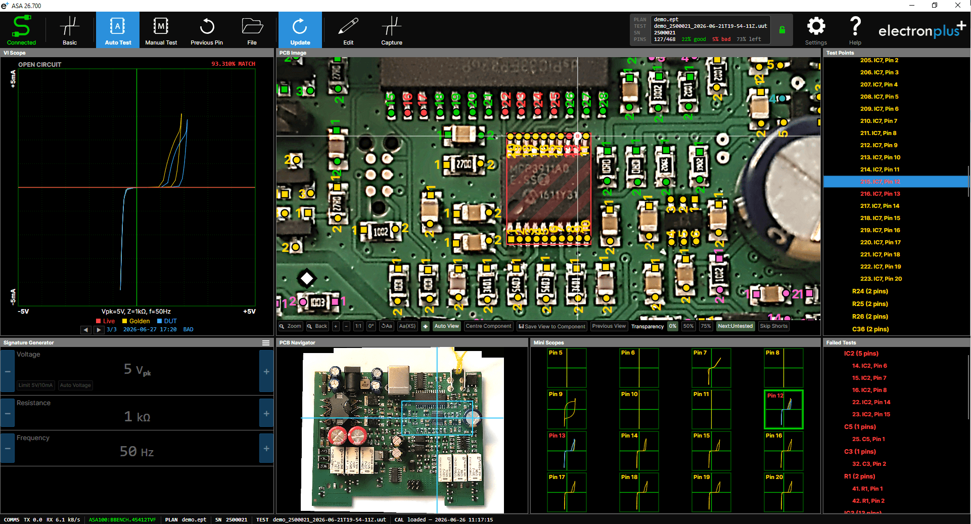Click Save View to Component

(x=552, y=326)
